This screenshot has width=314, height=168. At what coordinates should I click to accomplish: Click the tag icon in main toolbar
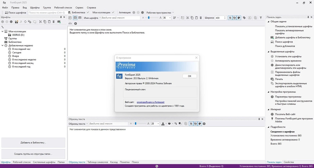pyautogui.click(x=244, y=18)
